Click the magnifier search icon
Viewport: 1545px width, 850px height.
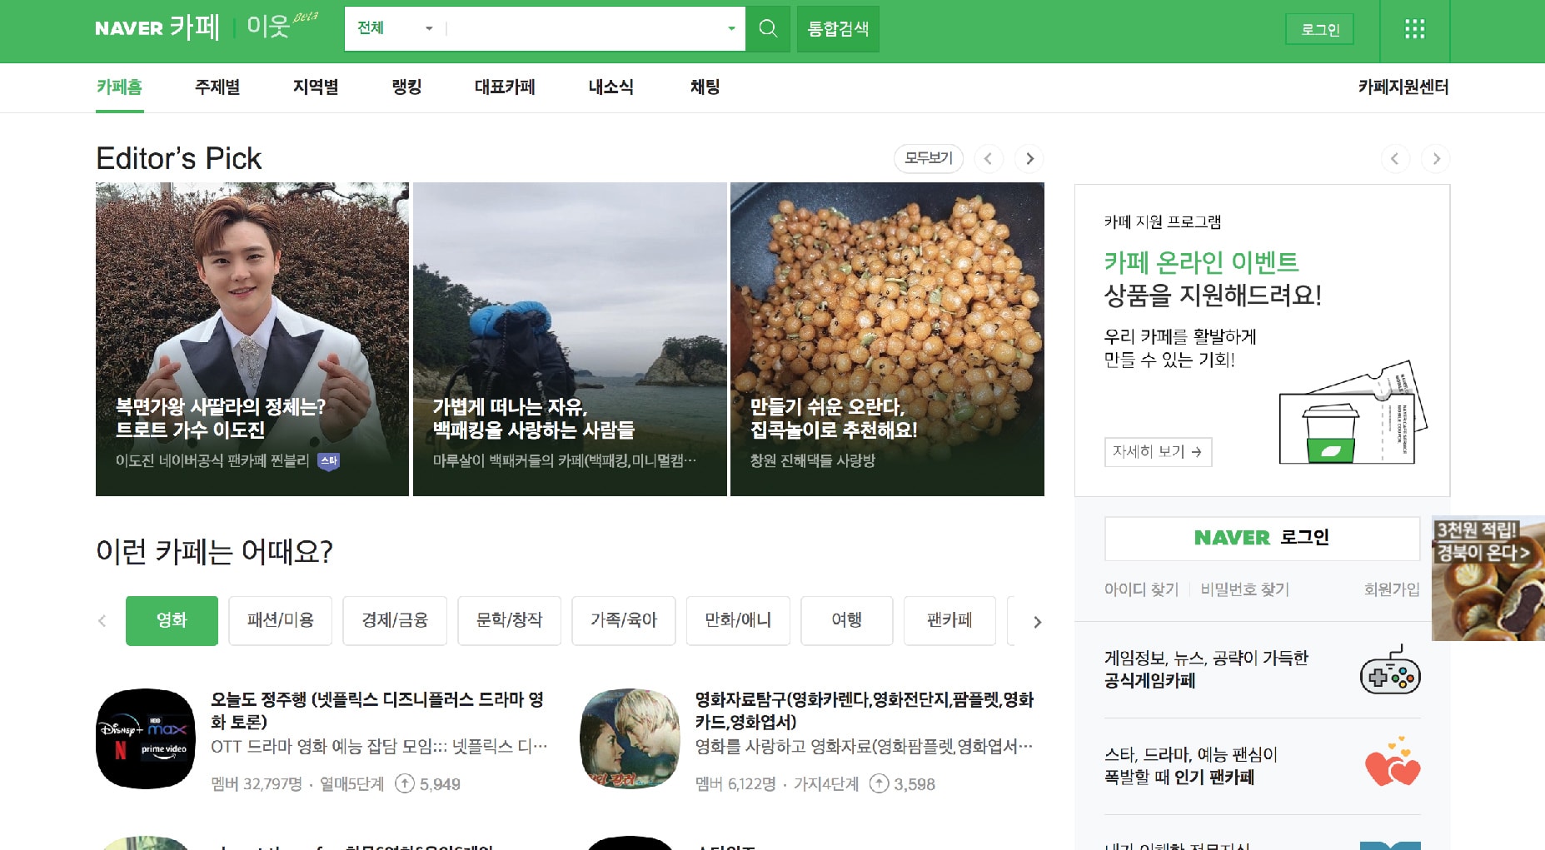pyautogui.click(x=768, y=29)
